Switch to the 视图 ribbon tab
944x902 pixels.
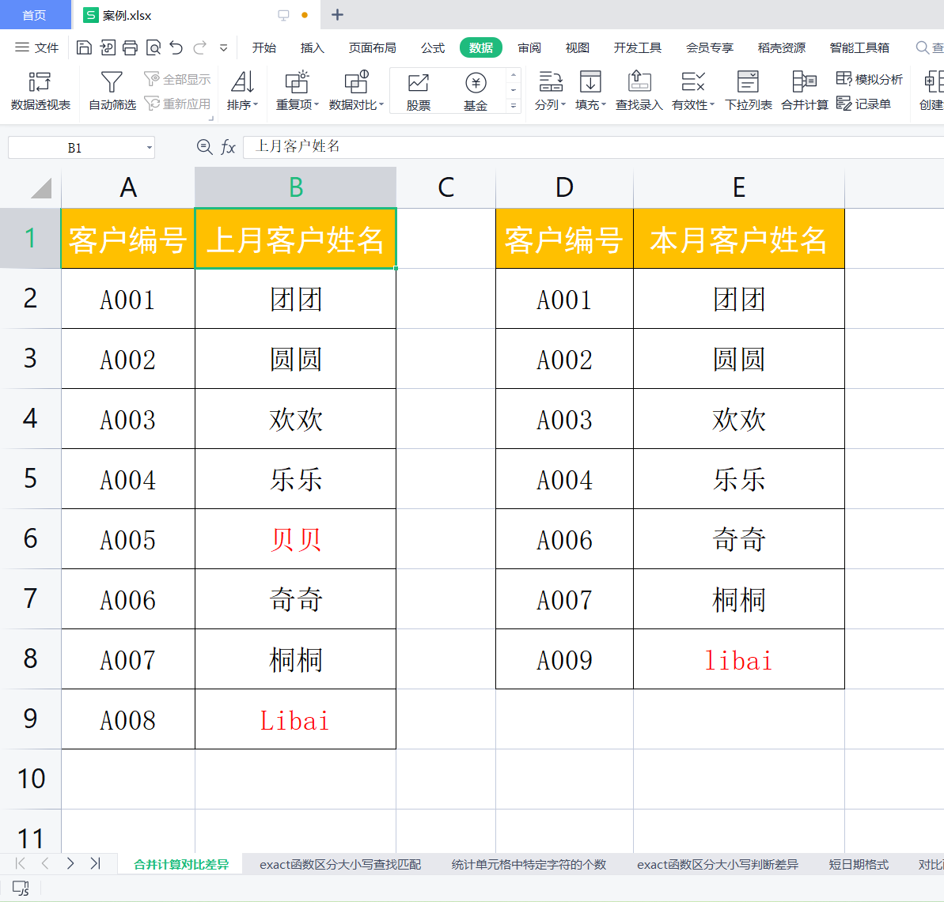pyautogui.click(x=578, y=47)
